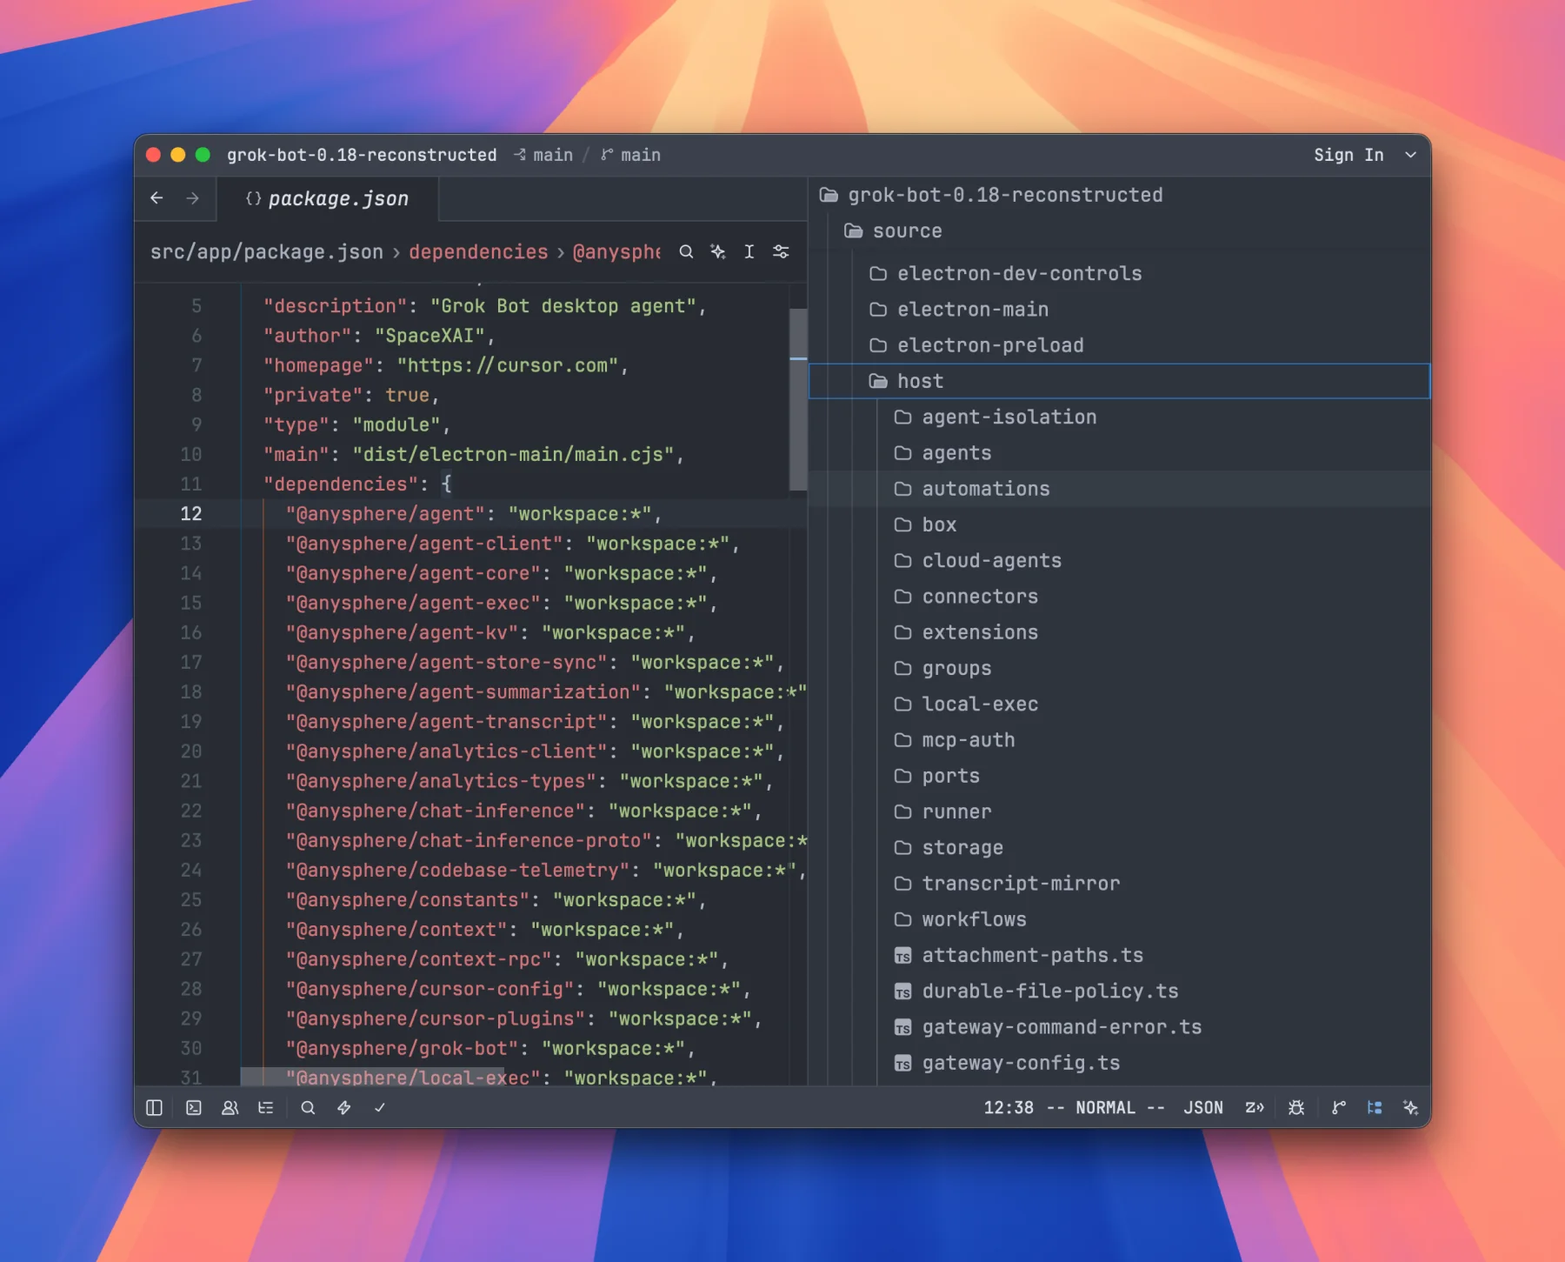Open user menu chevron beside Sign In
This screenshot has height=1262, width=1565.
pyautogui.click(x=1410, y=155)
